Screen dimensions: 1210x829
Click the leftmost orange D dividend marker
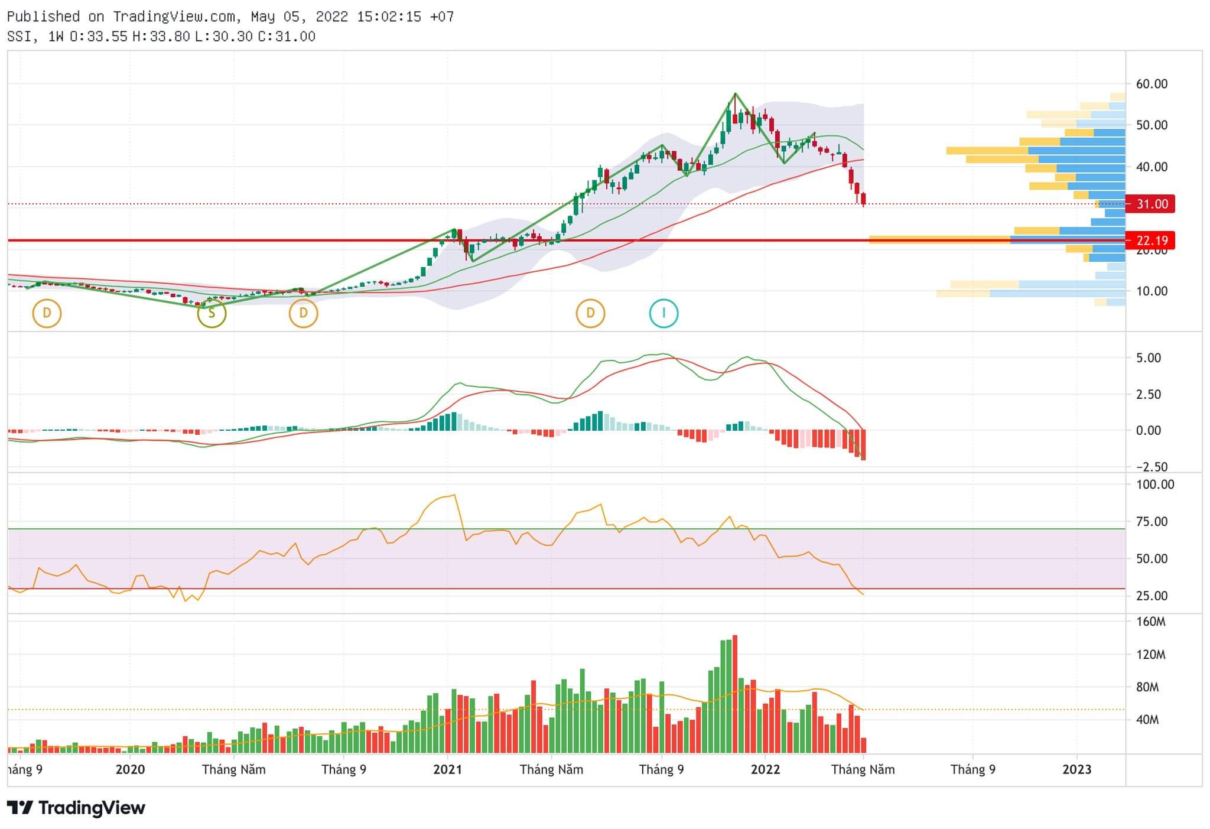tap(47, 313)
